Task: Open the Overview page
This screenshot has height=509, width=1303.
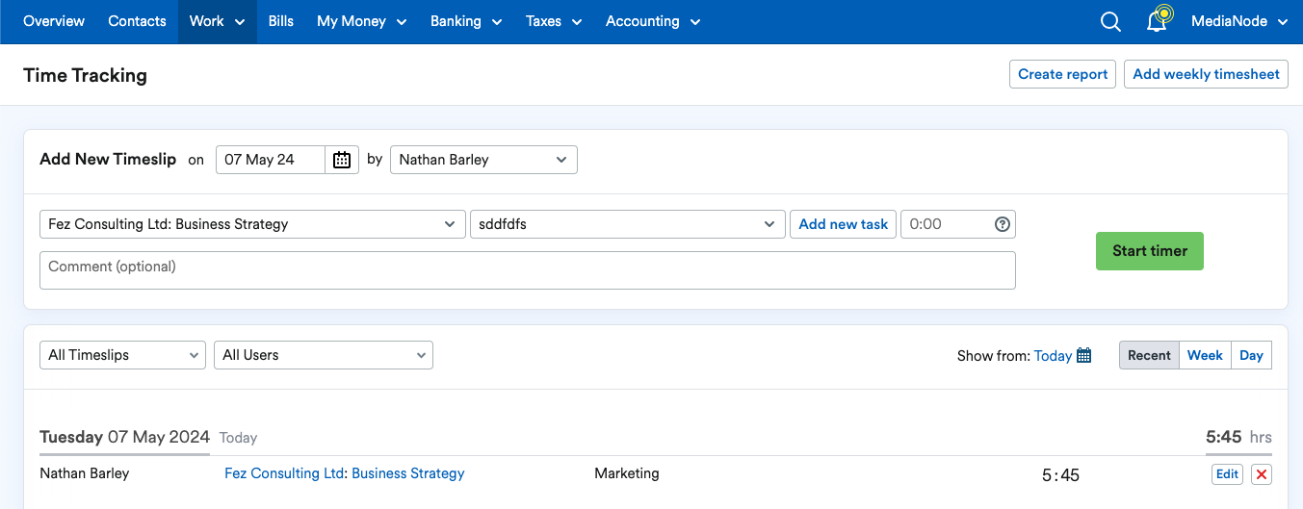Action: pyautogui.click(x=54, y=21)
